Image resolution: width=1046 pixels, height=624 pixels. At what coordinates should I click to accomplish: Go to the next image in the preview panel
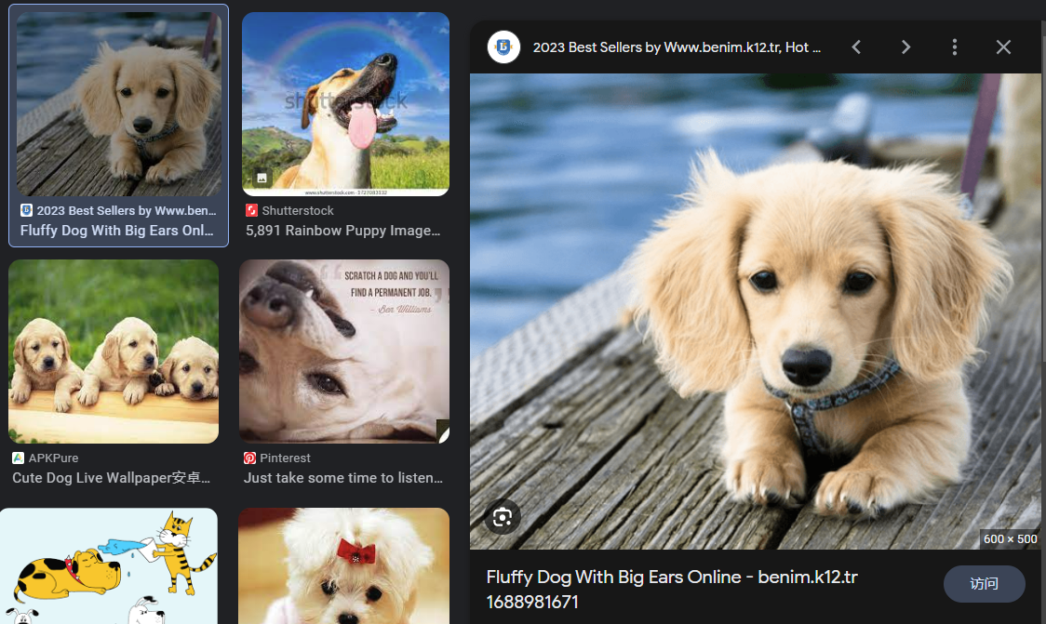[x=905, y=47]
